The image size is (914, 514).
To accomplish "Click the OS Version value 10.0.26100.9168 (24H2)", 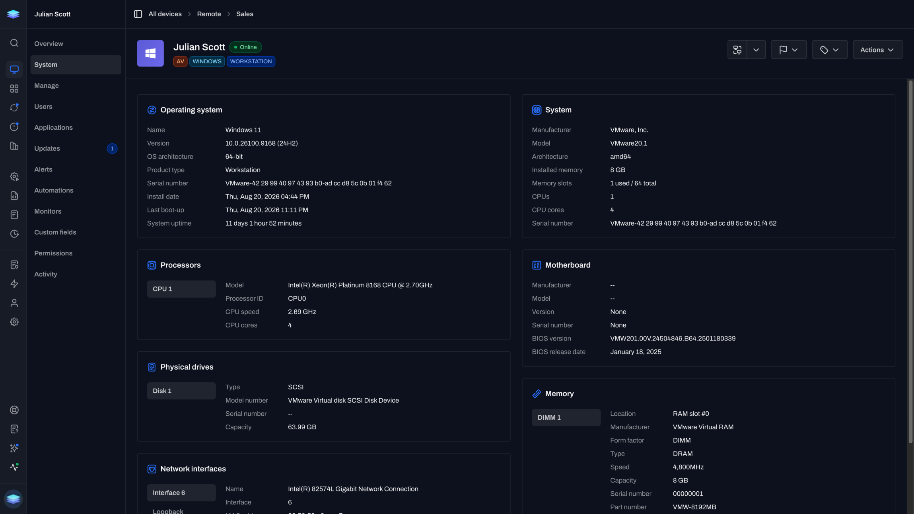I will [261, 143].
